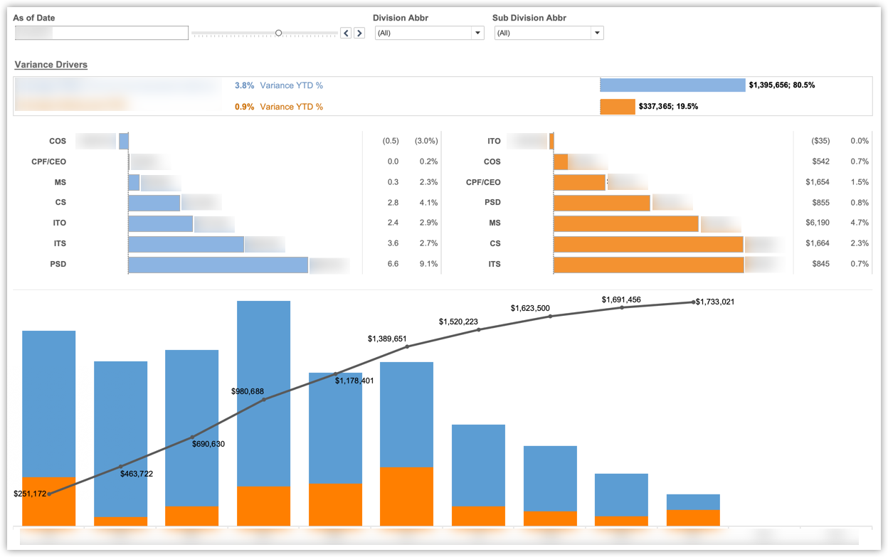The width and height of the screenshot is (888, 557).
Task: Click the As of Date slider handle
Action: point(278,33)
